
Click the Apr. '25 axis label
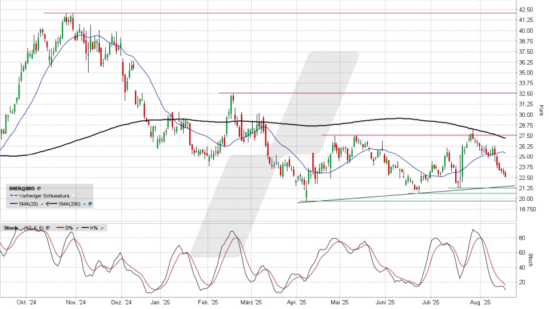[x=297, y=302]
